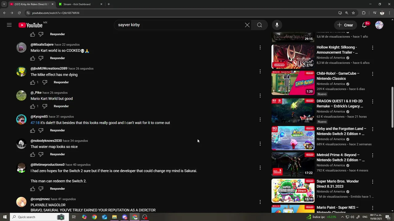Dislike the @_Pike comment
The width and height of the screenshot is (394, 221).
pos(45,106)
